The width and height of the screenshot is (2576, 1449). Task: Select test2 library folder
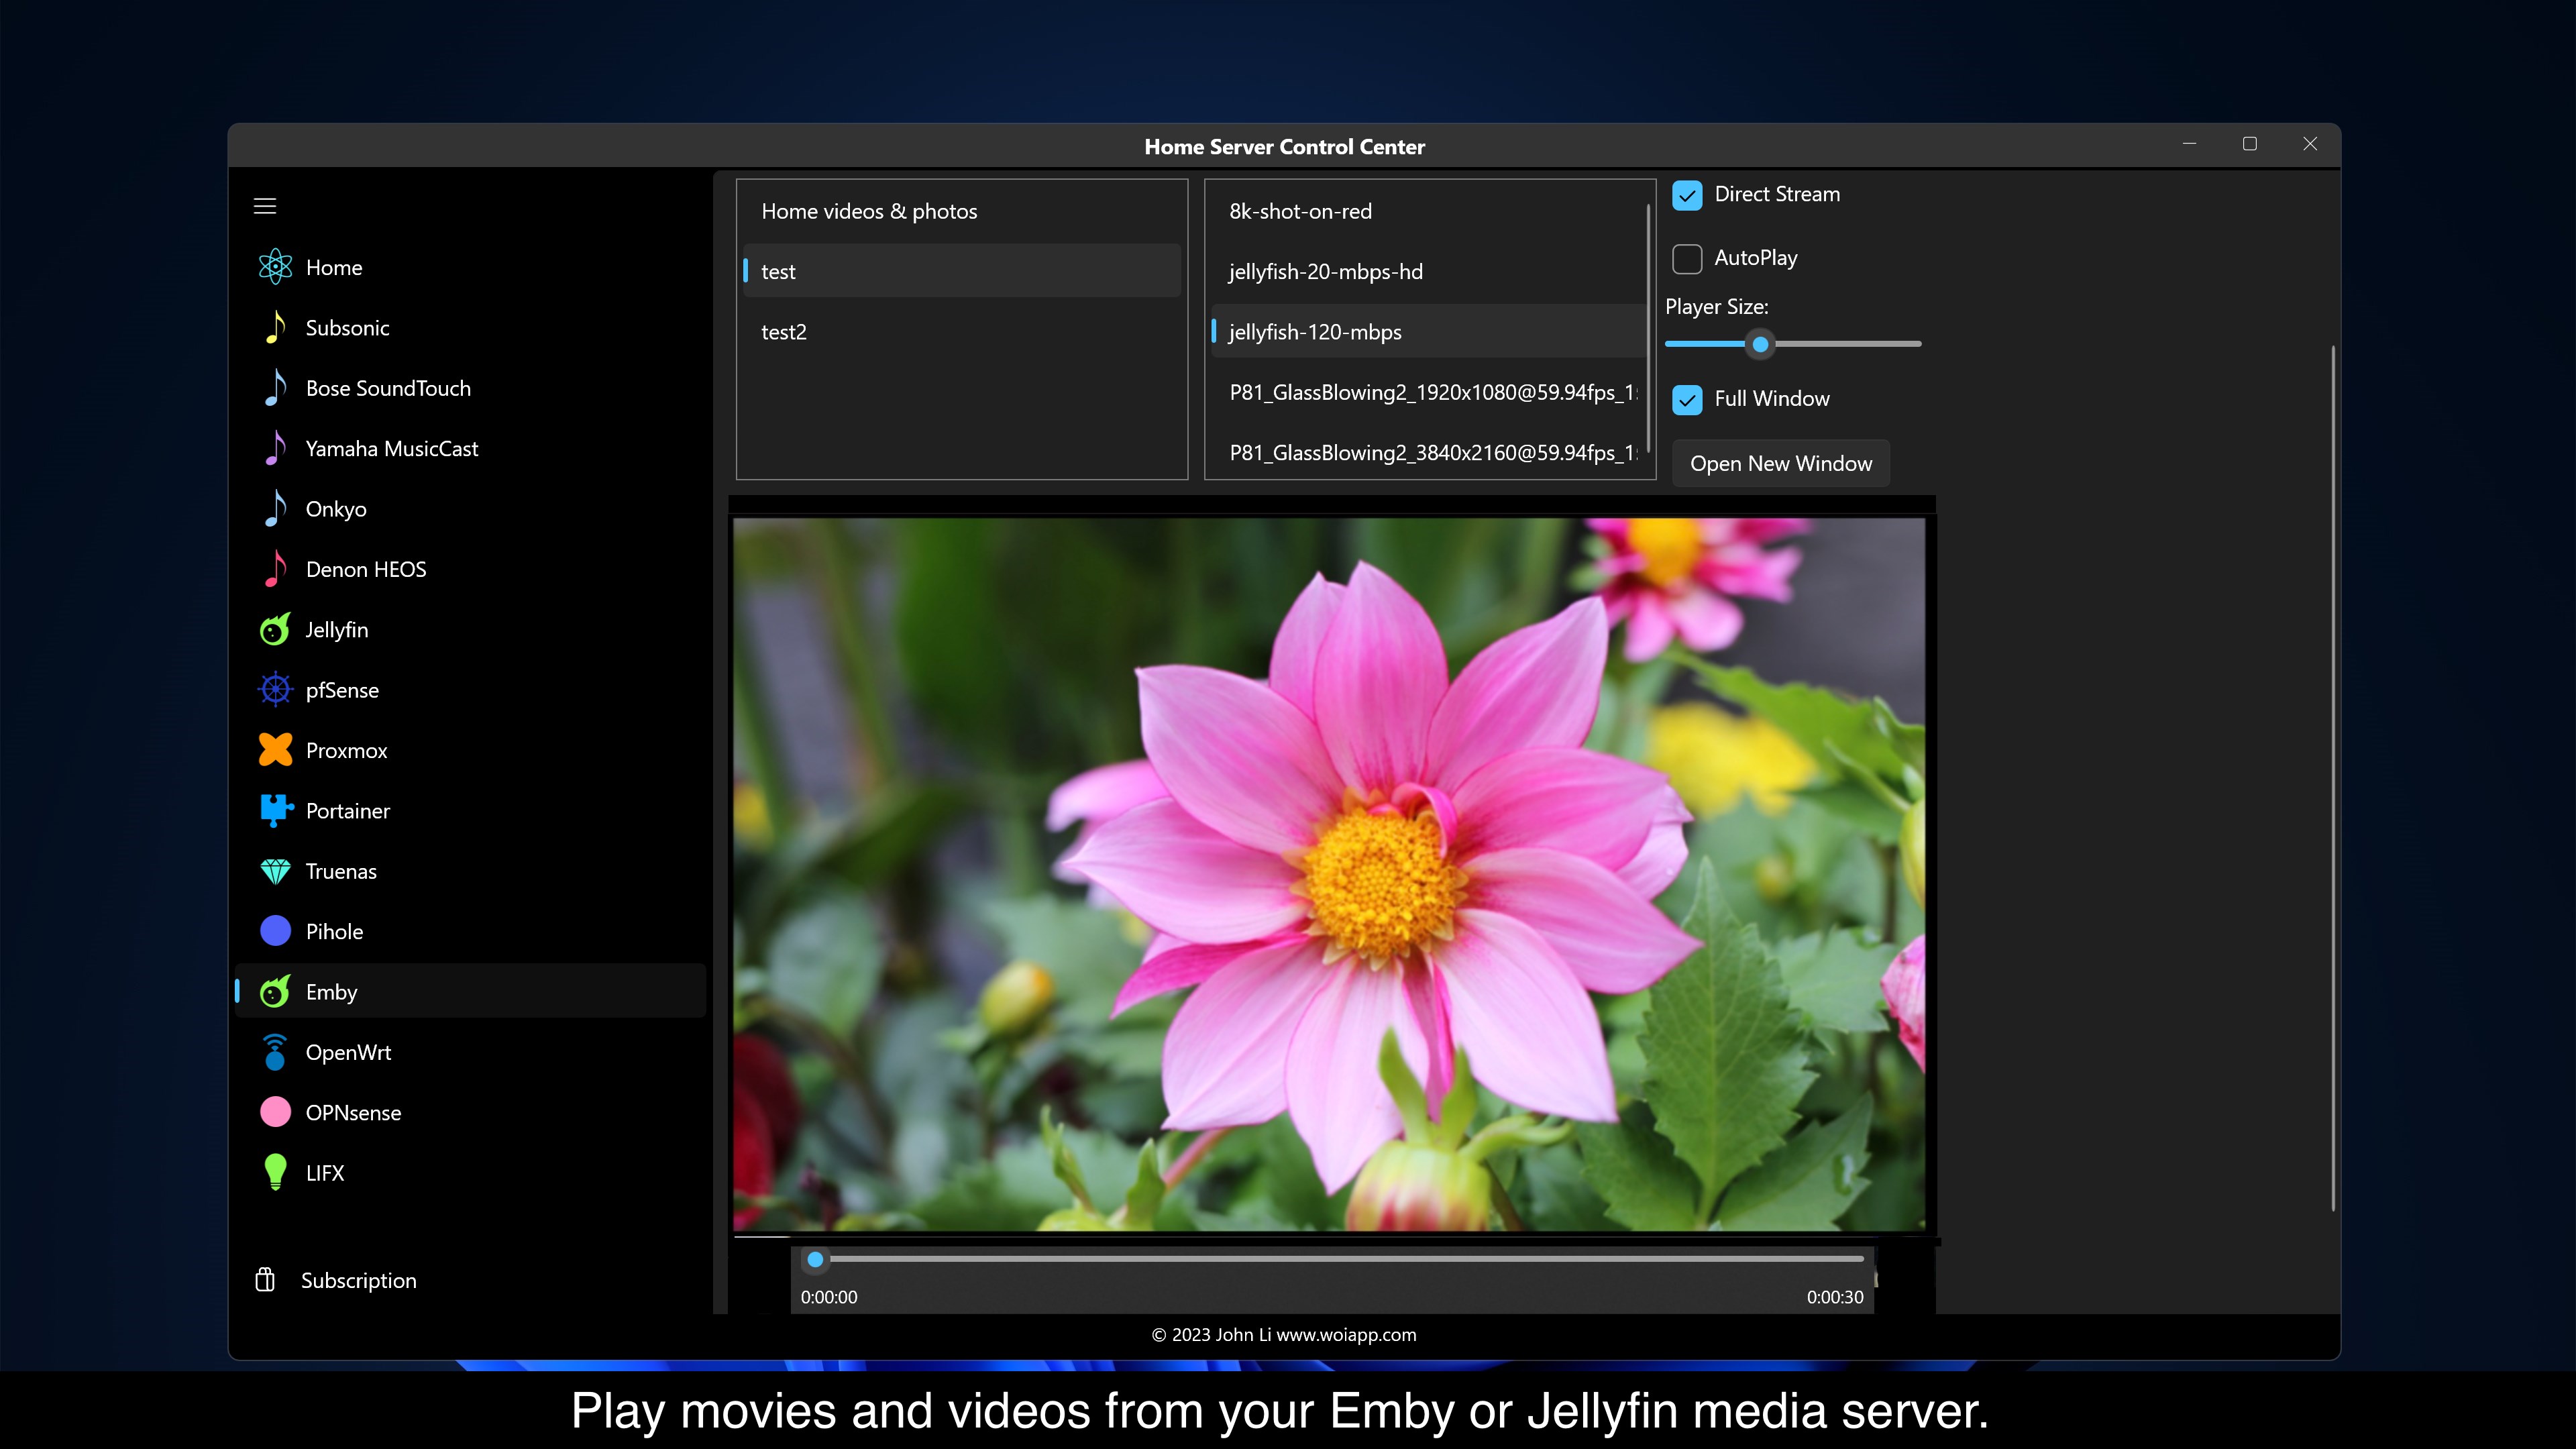click(784, 332)
